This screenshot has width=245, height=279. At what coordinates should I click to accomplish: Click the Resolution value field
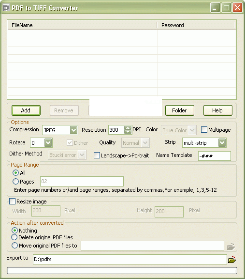coord(116,130)
